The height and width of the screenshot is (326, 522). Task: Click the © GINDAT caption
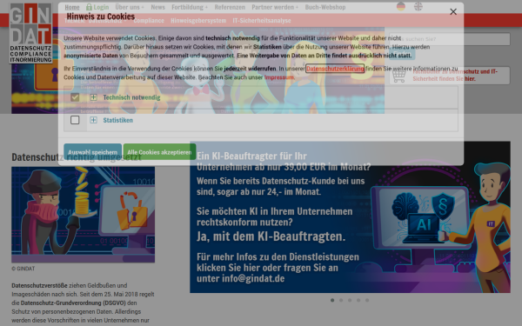(23, 269)
